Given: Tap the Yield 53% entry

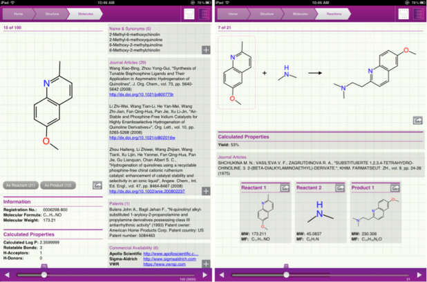Looking at the screenshot, I should (x=228, y=145).
